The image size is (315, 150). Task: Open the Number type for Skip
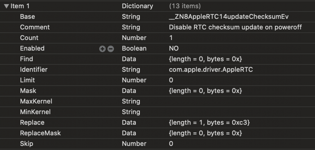tap(134, 144)
